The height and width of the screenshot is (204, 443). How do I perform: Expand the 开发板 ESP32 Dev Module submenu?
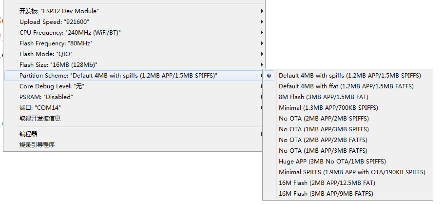click(x=135, y=11)
